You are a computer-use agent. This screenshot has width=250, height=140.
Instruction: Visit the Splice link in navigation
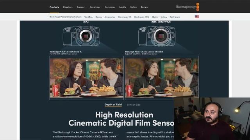134,7
